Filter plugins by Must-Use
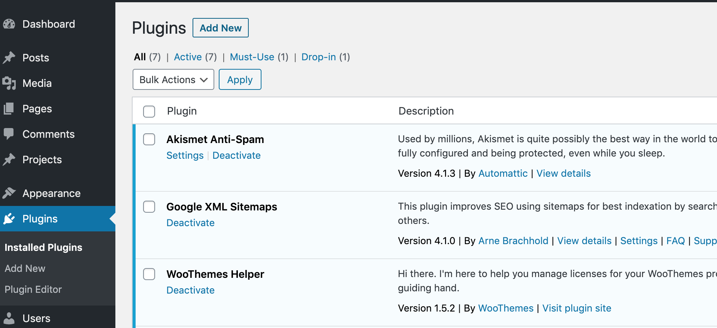The width and height of the screenshot is (717, 328). 252,57
